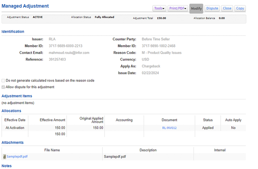Click the Status column header
This screenshot has height=169, width=258.
point(208,120)
